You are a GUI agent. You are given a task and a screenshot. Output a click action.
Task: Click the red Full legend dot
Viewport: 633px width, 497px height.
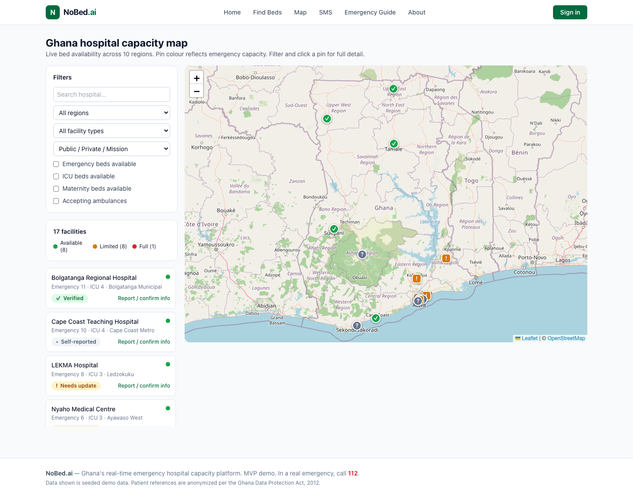point(135,247)
